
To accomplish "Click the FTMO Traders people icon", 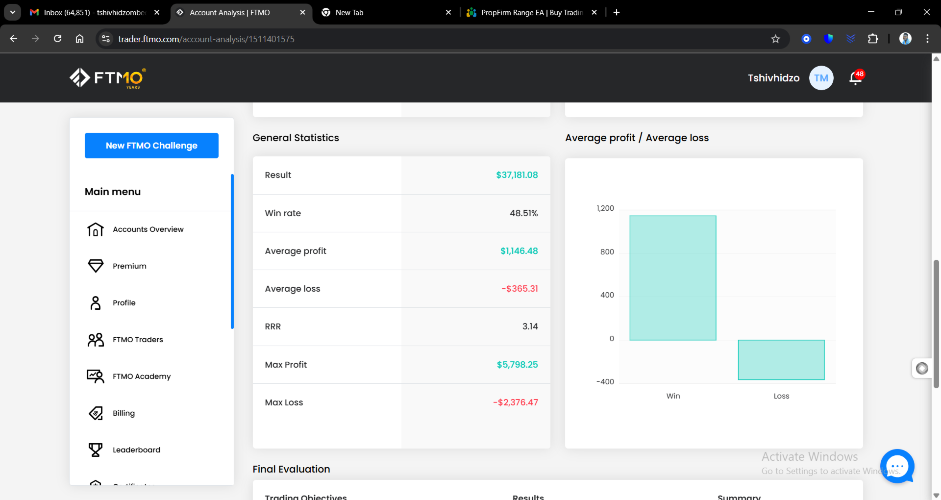I will [x=96, y=340].
